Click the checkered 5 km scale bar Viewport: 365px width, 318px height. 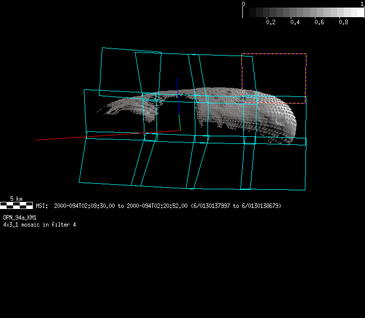point(17,205)
